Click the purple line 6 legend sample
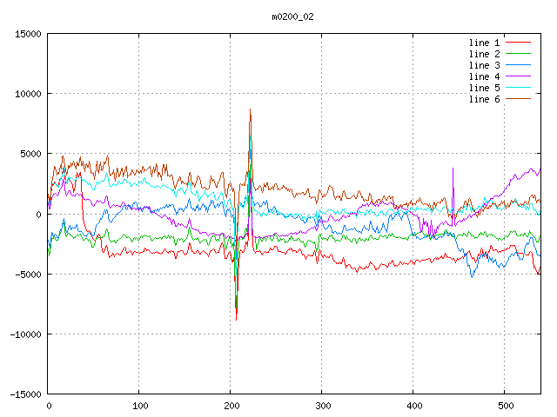The width and height of the screenshot is (557, 417). [518, 99]
